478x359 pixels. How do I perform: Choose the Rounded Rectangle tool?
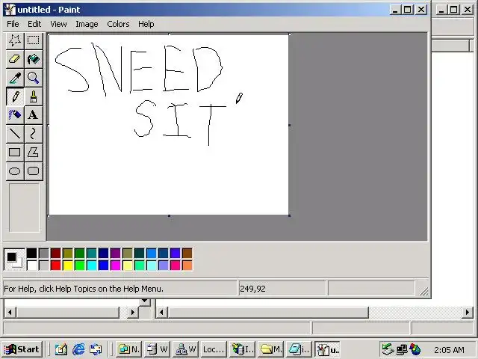(33, 171)
